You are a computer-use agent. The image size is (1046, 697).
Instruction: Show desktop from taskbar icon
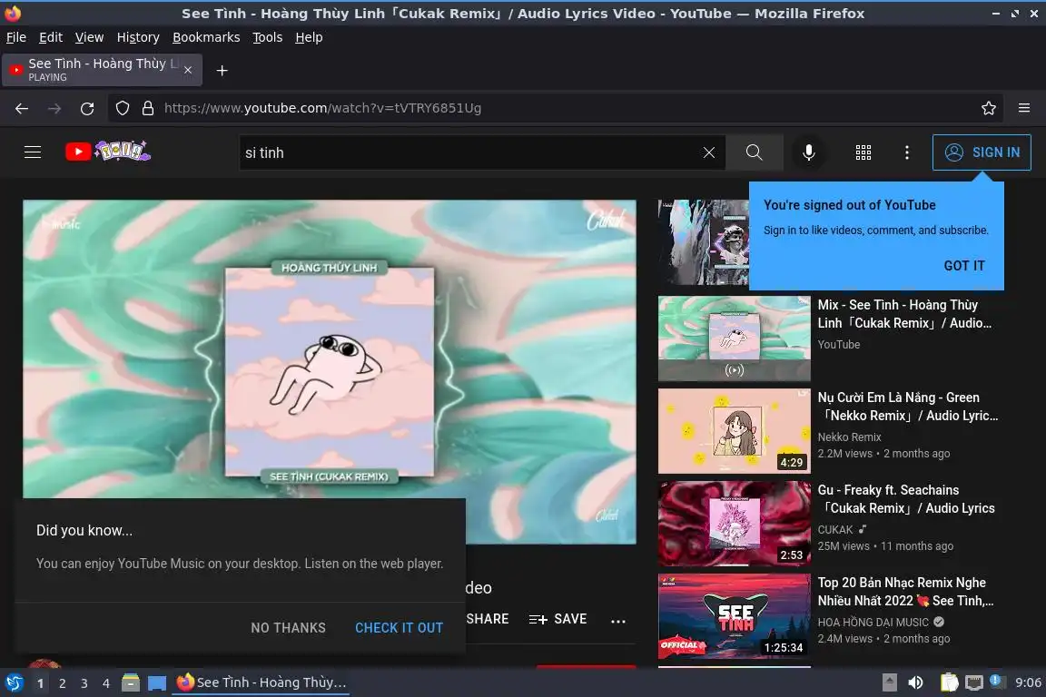(157, 683)
